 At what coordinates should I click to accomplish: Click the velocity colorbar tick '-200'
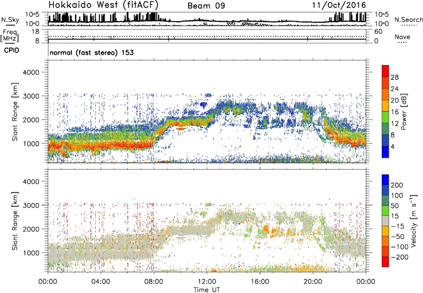pyautogui.click(x=400, y=257)
